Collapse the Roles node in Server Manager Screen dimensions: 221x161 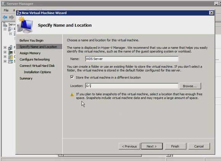(x=5, y=29)
